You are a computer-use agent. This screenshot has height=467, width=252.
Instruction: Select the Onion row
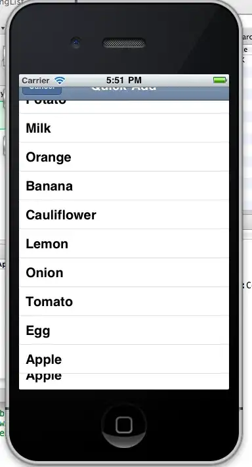124,272
